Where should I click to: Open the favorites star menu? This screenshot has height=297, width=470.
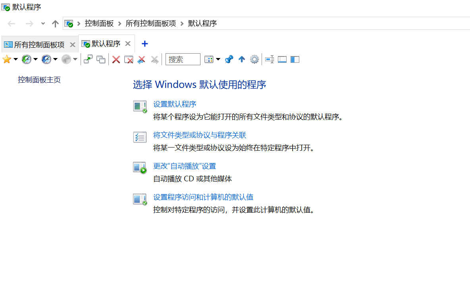(x=7, y=60)
